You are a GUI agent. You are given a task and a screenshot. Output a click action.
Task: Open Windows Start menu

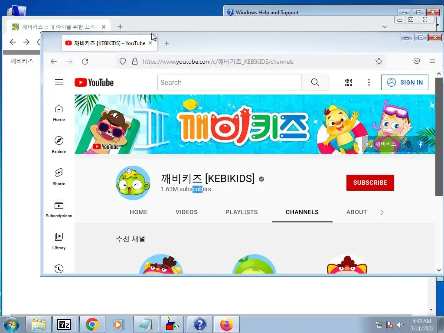click(x=11, y=324)
